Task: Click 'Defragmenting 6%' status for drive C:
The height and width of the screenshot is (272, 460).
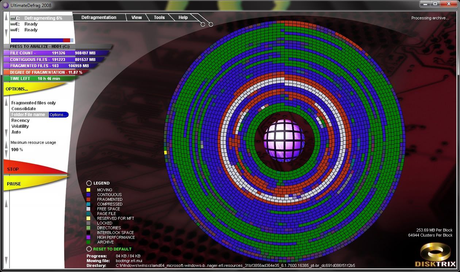Action: 43,18
